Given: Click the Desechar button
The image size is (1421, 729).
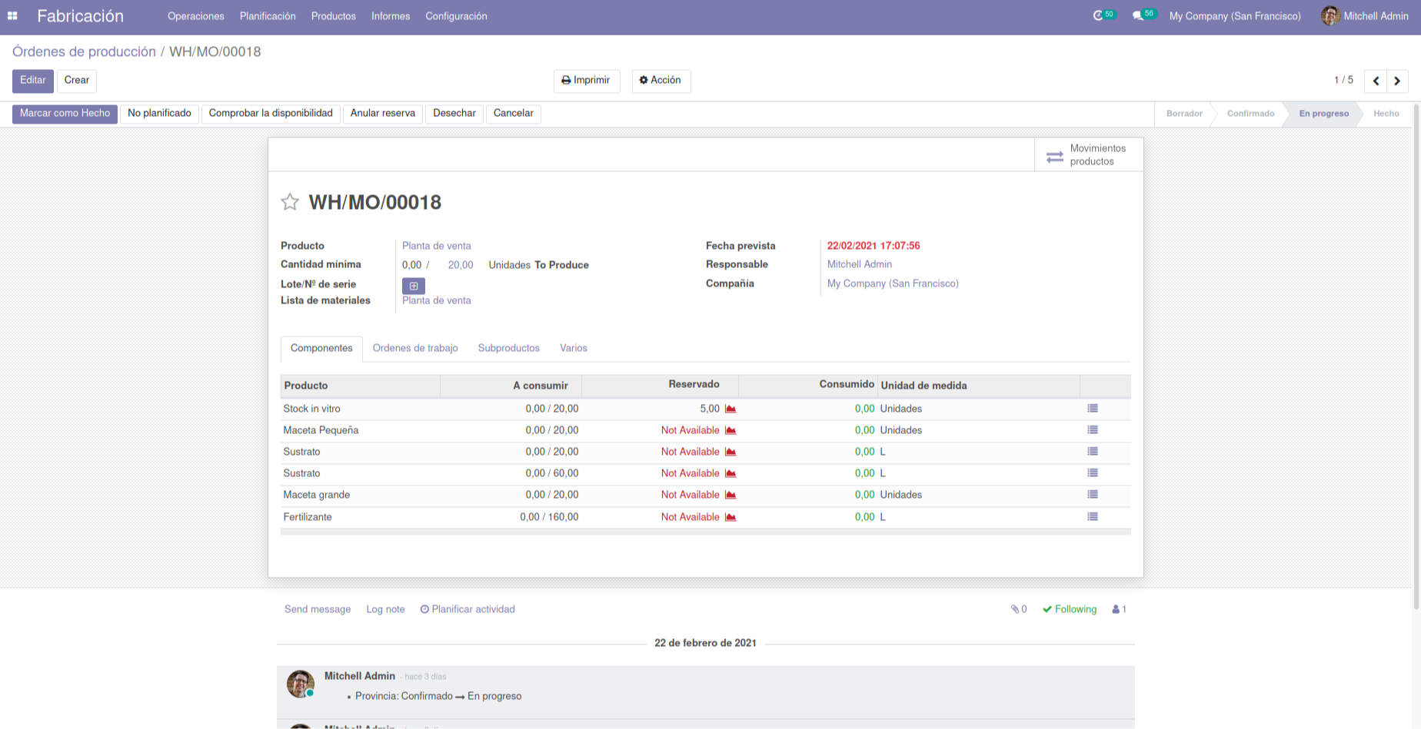Looking at the screenshot, I should (x=454, y=114).
